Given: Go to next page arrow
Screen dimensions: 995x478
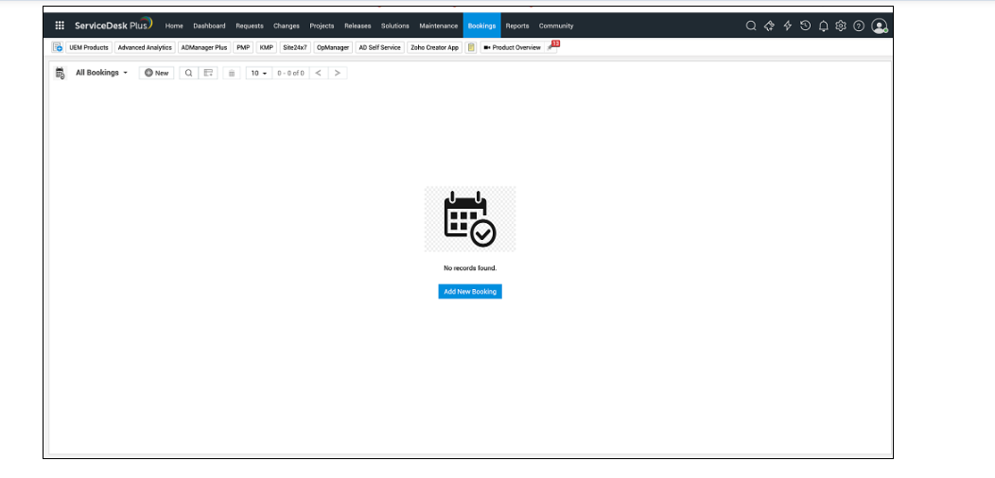Looking at the screenshot, I should (339, 73).
